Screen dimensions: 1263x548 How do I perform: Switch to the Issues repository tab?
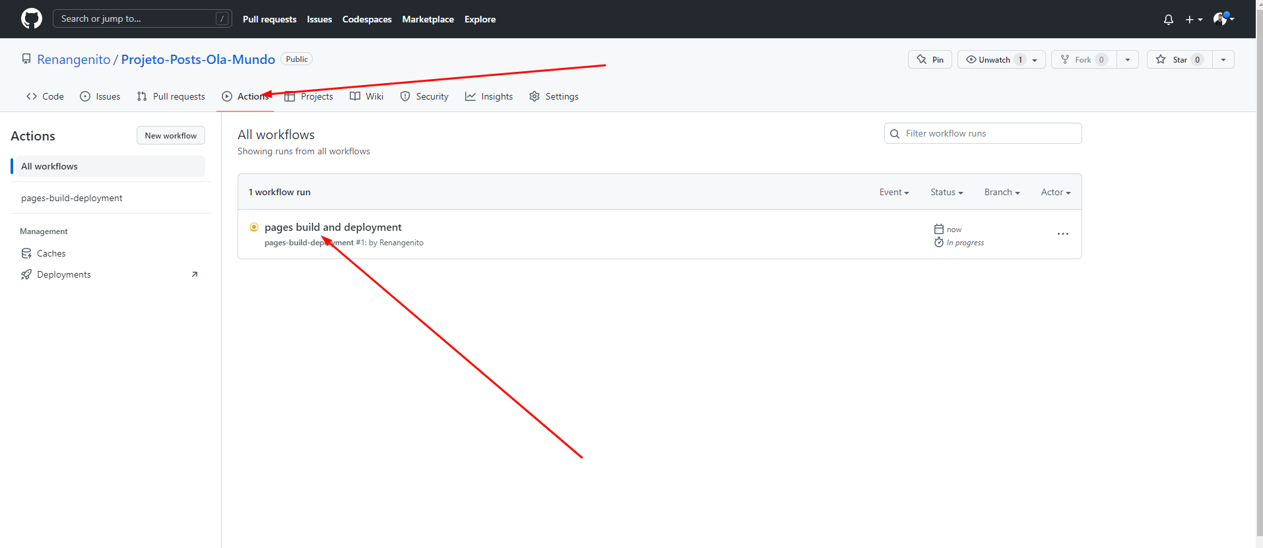[x=100, y=96]
